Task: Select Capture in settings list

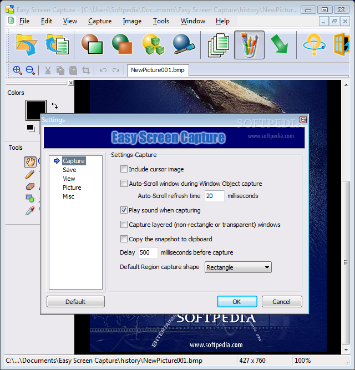Action: point(74,161)
